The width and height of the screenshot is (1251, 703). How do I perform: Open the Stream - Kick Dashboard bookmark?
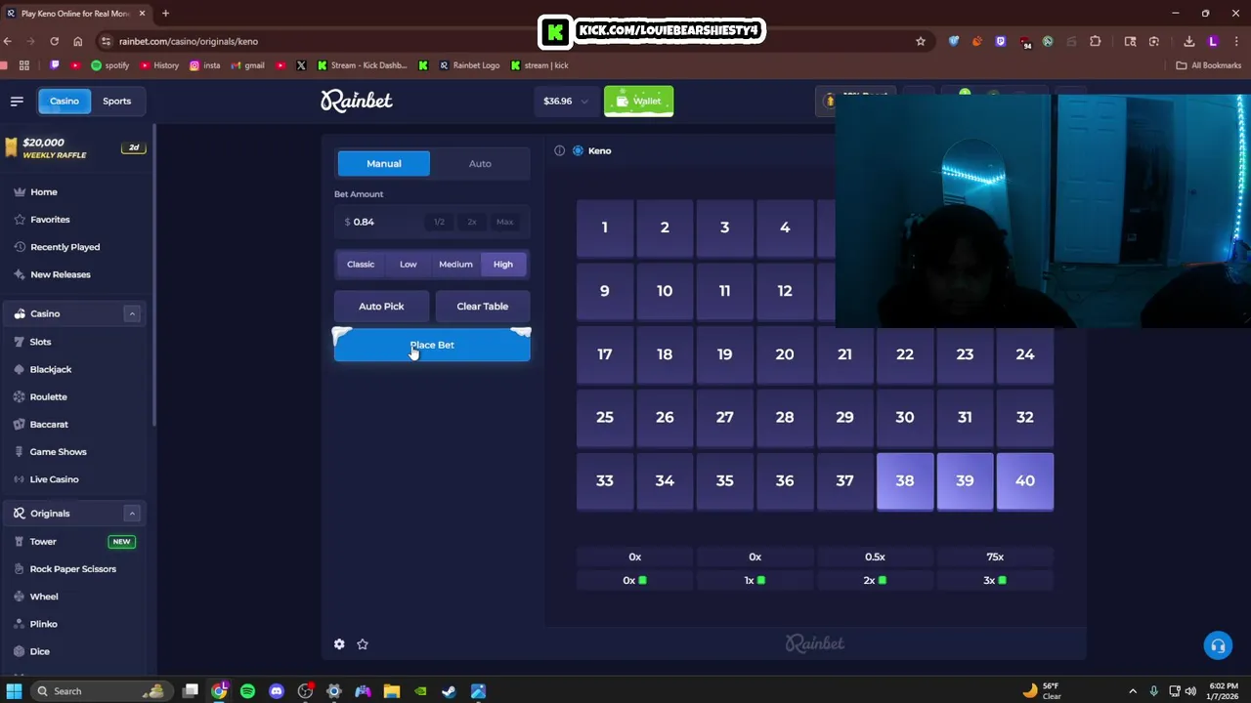pyautogui.click(x=362, y=65)
